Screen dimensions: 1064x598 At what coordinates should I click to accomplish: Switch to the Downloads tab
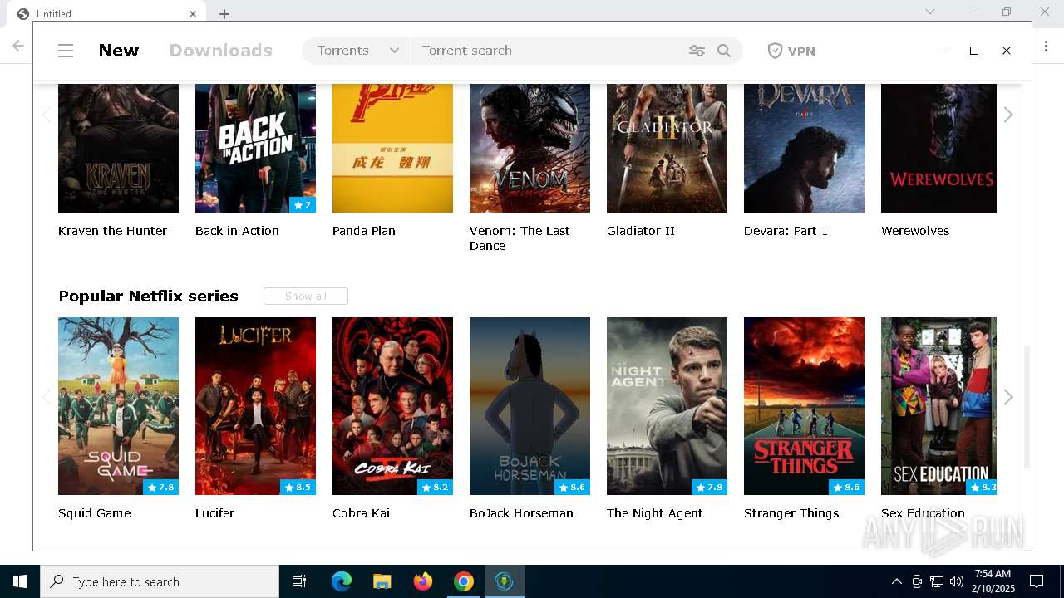point(221,51)
